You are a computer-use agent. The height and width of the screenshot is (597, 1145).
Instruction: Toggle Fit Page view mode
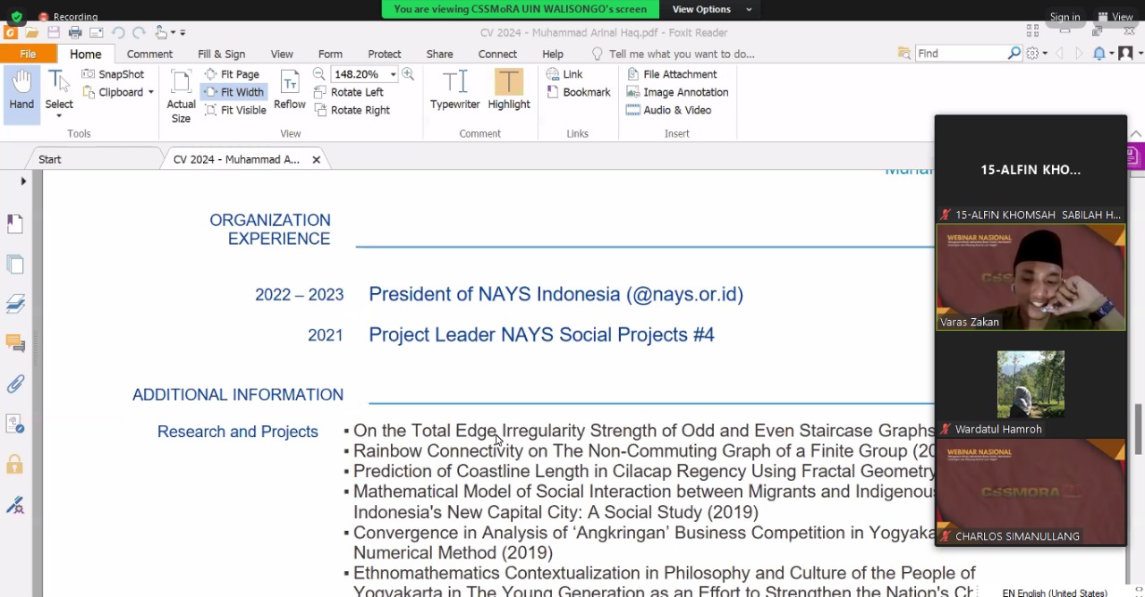[x=231, y=74]
